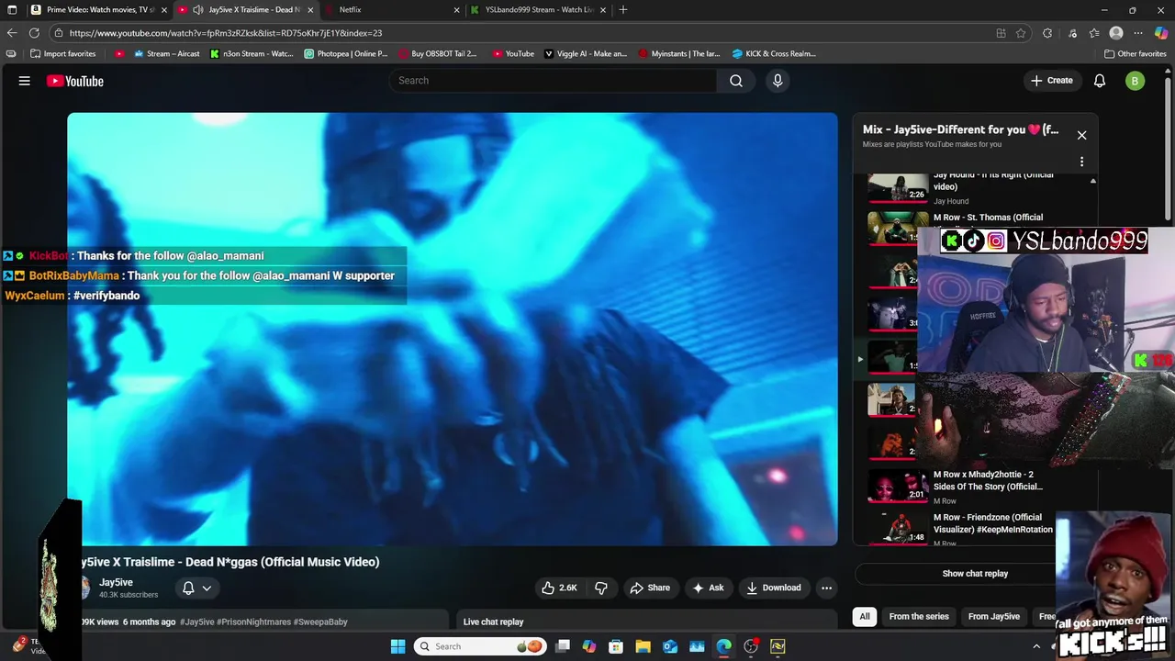Play M Row 2 Sides Of The Story
Image resolution: width=1175 pixels, height=661 pixels.
(x=898, y=487)
